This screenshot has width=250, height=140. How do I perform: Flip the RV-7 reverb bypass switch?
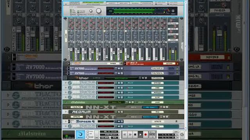125,63
